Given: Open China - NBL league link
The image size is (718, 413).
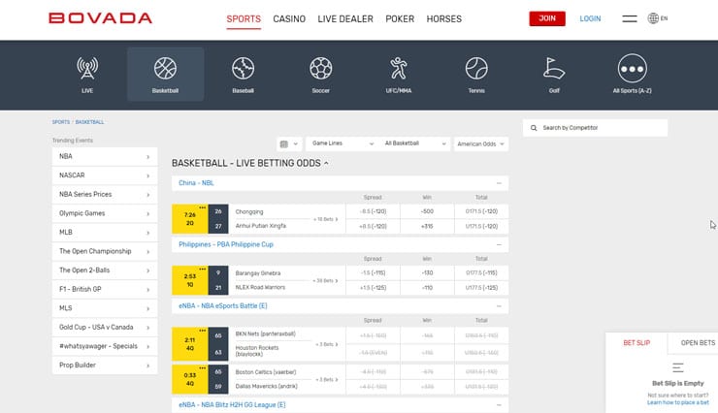Looking at the screenshot, I should (196, 183).
